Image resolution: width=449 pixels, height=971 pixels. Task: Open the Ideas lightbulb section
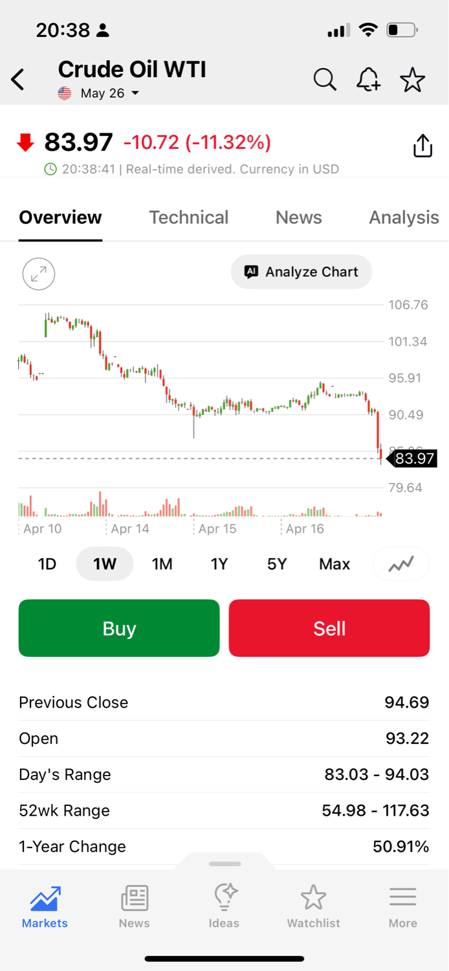[x=224, y=906]
